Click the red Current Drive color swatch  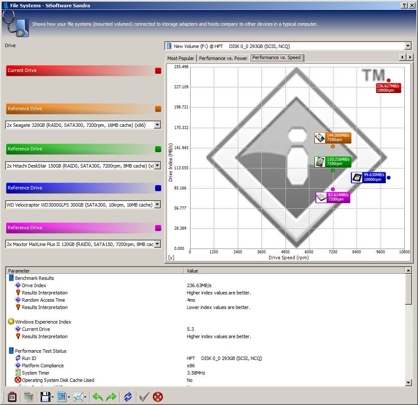[x=158, y=71]
